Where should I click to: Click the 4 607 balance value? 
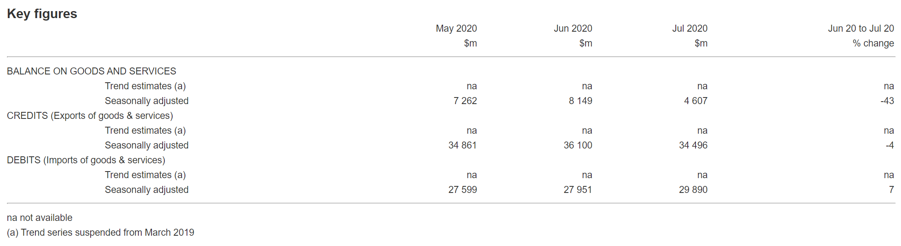(696, 101)
